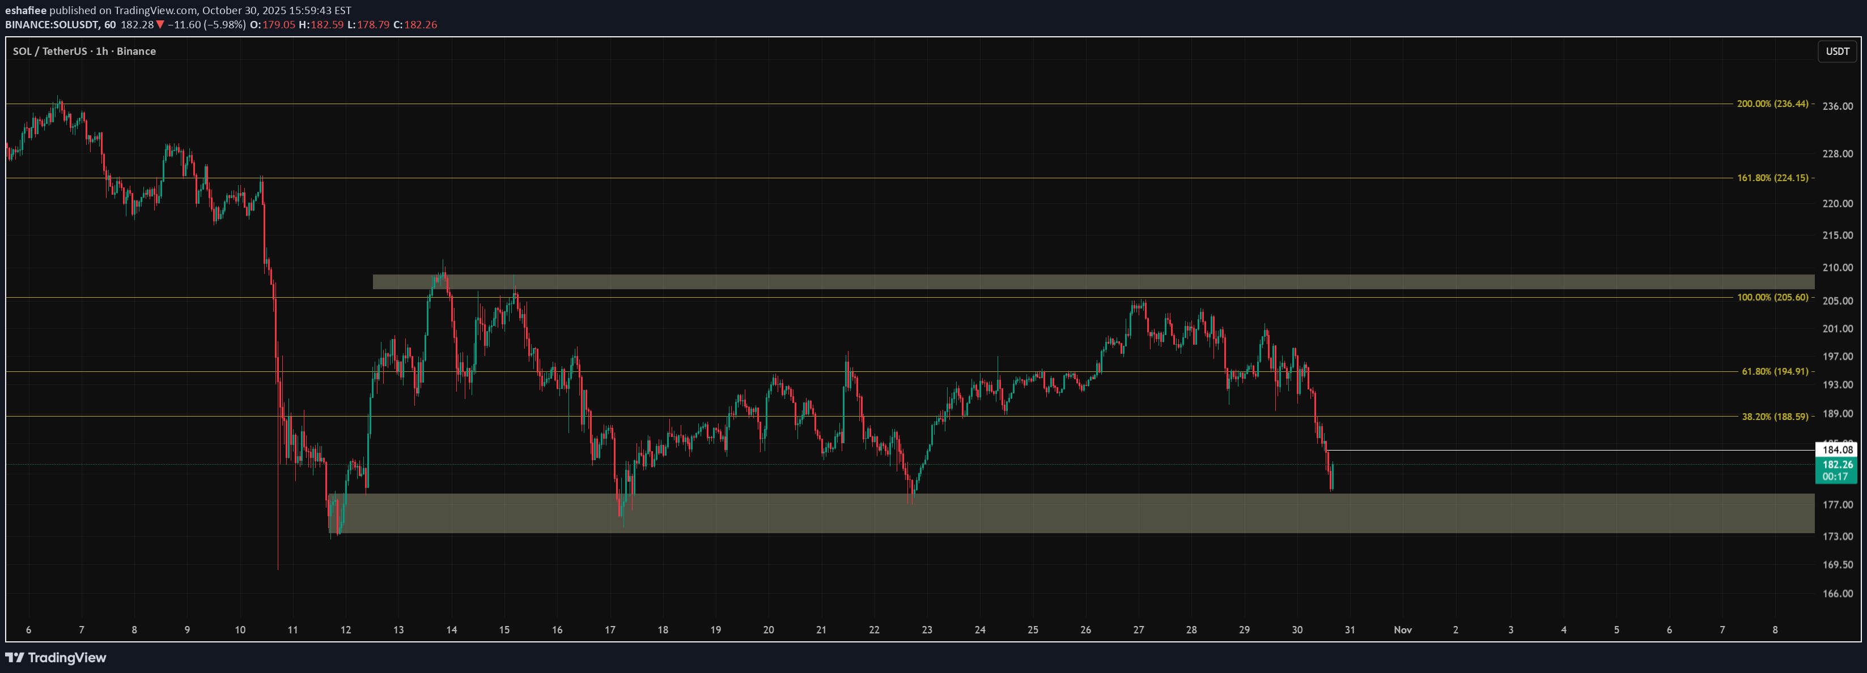Screen dimensions: 1867x673
Task: Click the lower shaded support zone rectangle
Action: [x=1087, y=514]
